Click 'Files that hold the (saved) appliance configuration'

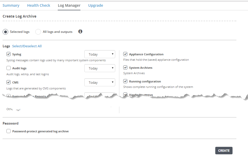(x=156, y=60)
